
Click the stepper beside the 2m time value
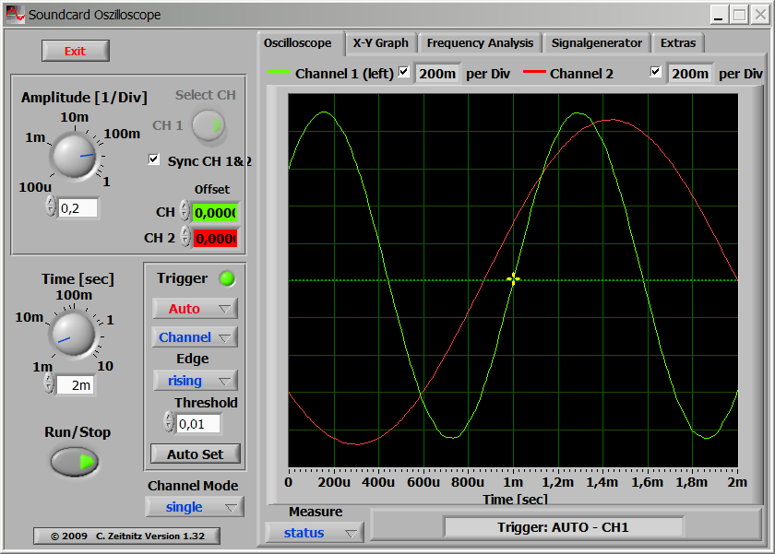point(49,383)
